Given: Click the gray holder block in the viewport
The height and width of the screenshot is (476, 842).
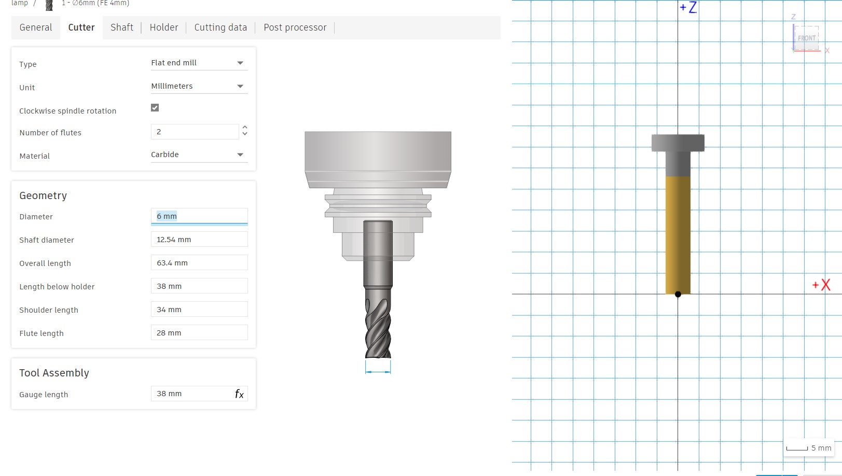Looking at the screenshot, I should tap(678, 143).
